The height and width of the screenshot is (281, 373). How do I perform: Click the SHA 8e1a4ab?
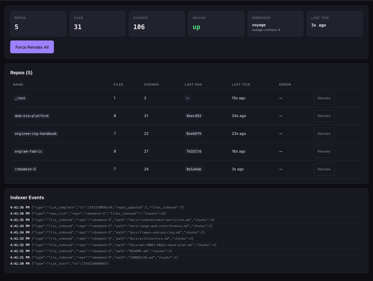click(x=194, y=169)
